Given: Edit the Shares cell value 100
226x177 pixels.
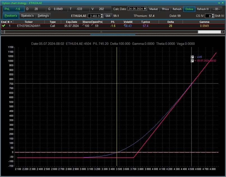Looking at the screenshot, I should [x=87, y=26].
